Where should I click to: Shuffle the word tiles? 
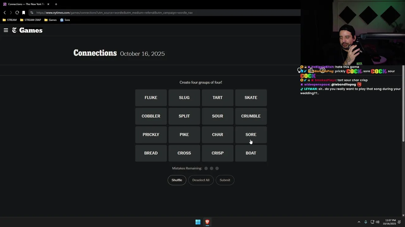[177, 180]
